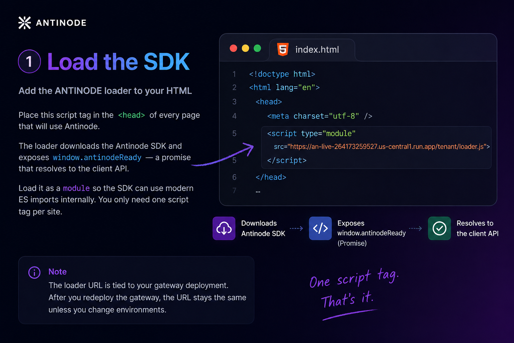The height and width of the screenshot is (343, 514).
Task: Click the meta charset utf-8 code line
Action: point(320,116)
